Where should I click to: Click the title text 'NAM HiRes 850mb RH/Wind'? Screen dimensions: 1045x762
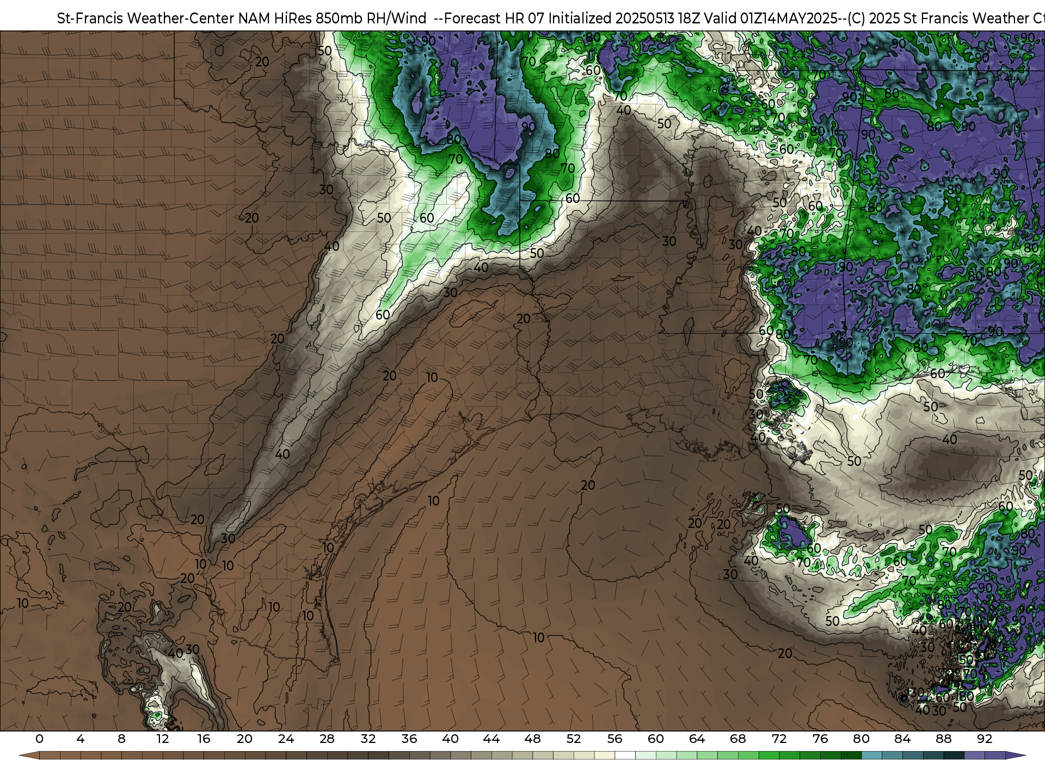333,19
